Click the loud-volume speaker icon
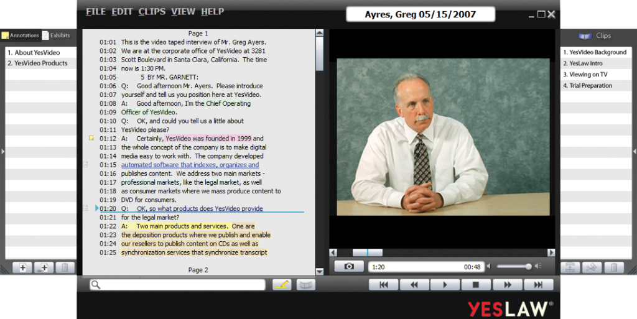Image resolution: width=637 pixels, height=319 pixels. pyautogui.click(x=538, y=266)
